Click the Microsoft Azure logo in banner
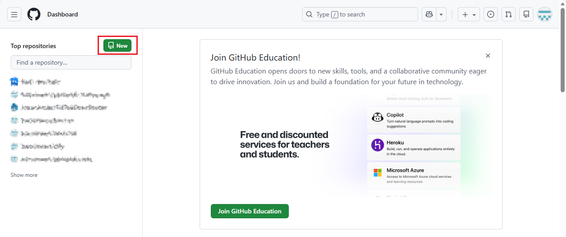Screen dimensions: 566x237 [377, 173]
